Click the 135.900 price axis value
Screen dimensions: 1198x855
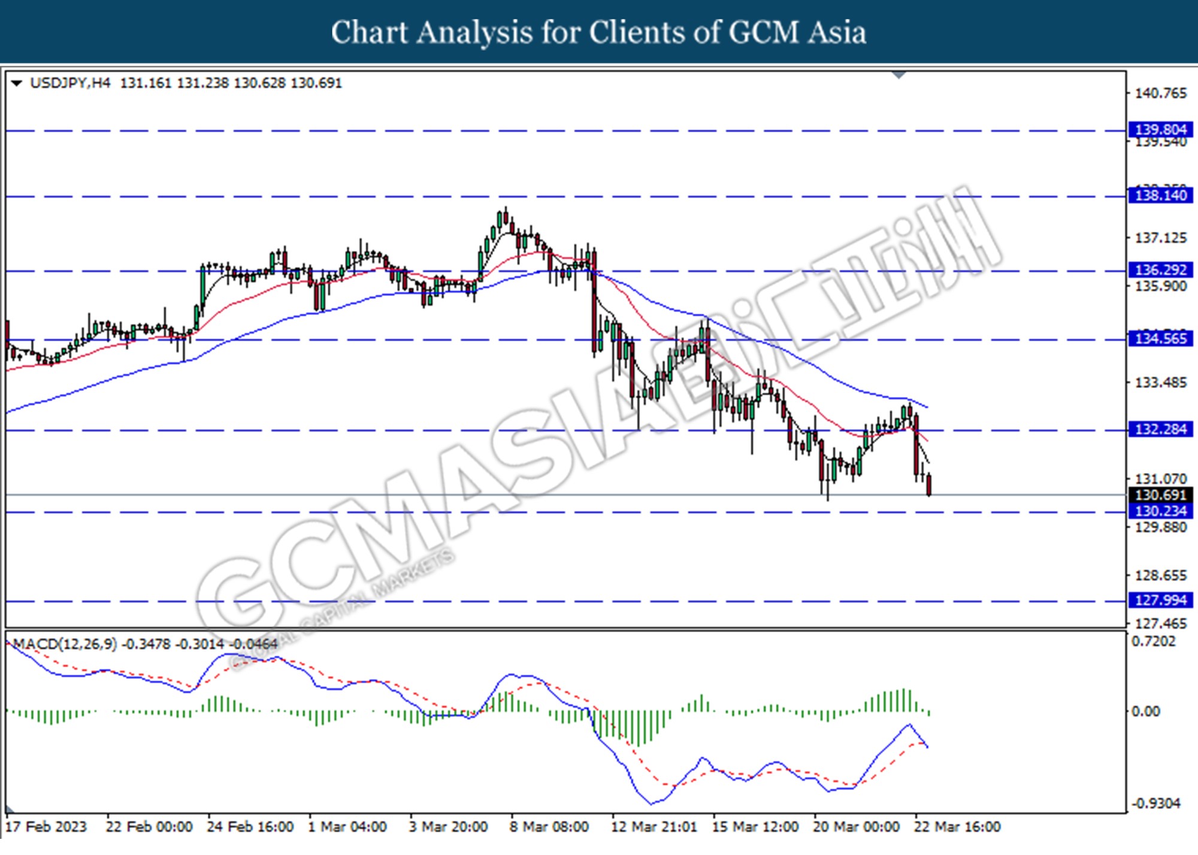pos(1161,286)
